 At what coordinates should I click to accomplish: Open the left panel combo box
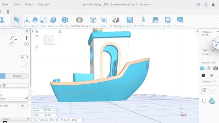pyautogui.click(x=14, y=85)
